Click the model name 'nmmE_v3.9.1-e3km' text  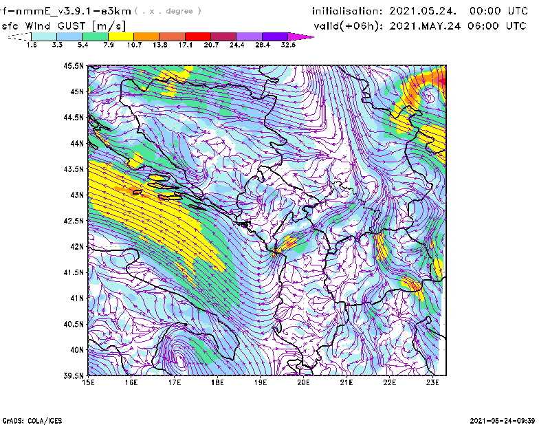coord(74,11)
